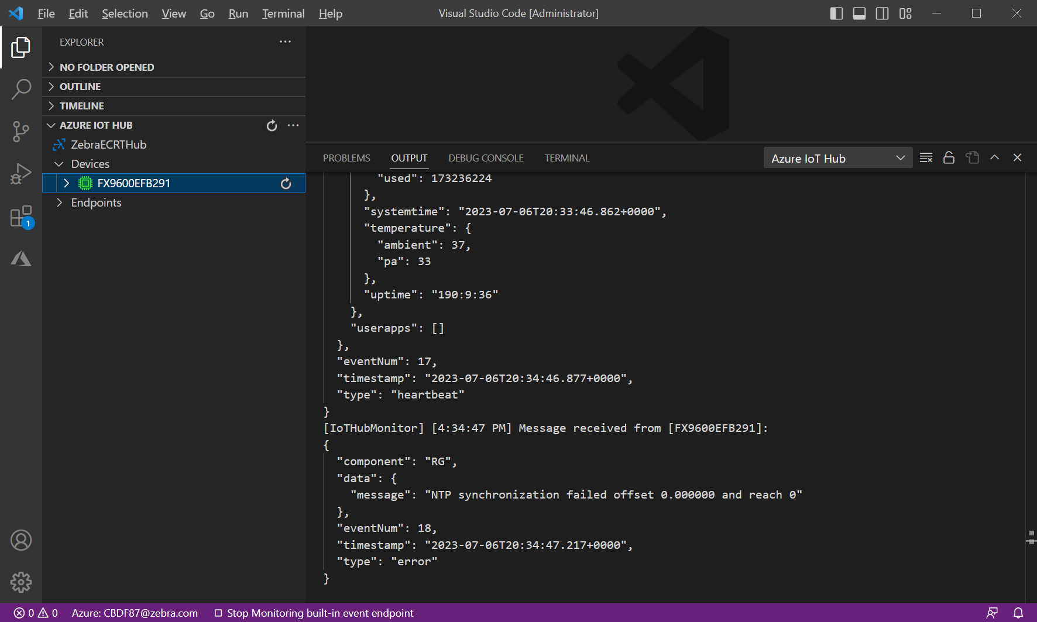Close the bottom panel
The height and width of the screenshot is (622, 1037).
click(x=1017, y=157)
